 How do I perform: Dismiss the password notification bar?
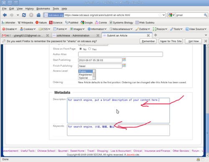[206, 41]
